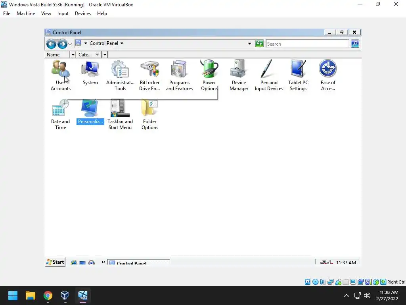
Task: Open Folder Options
Action: (149, 114)
